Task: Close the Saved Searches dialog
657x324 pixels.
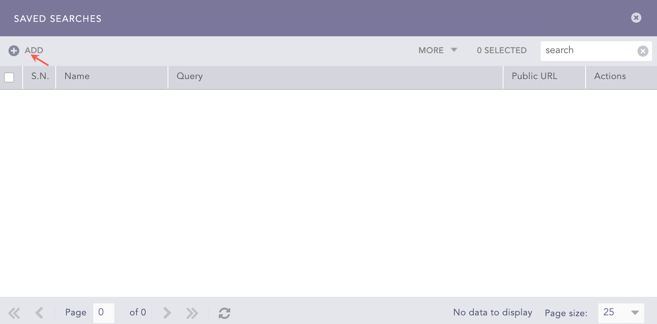Action: tap(636, 18)
